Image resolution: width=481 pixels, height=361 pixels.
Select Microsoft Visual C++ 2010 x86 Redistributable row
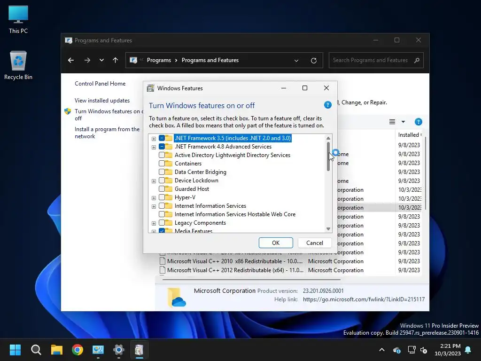pyautogui.click(x=290, y=261)
